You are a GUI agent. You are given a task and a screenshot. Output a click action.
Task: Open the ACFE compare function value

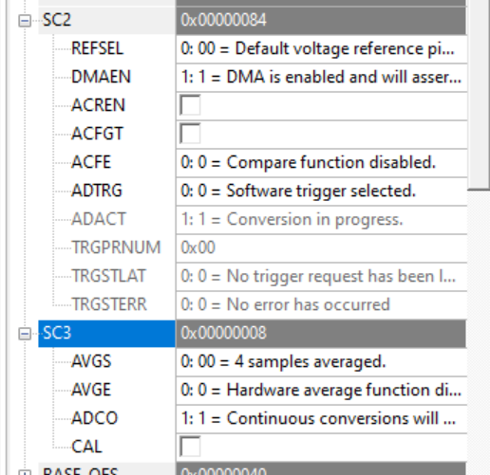click(321, 162)
